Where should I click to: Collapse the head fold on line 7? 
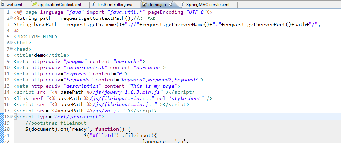tap(11, 48)
